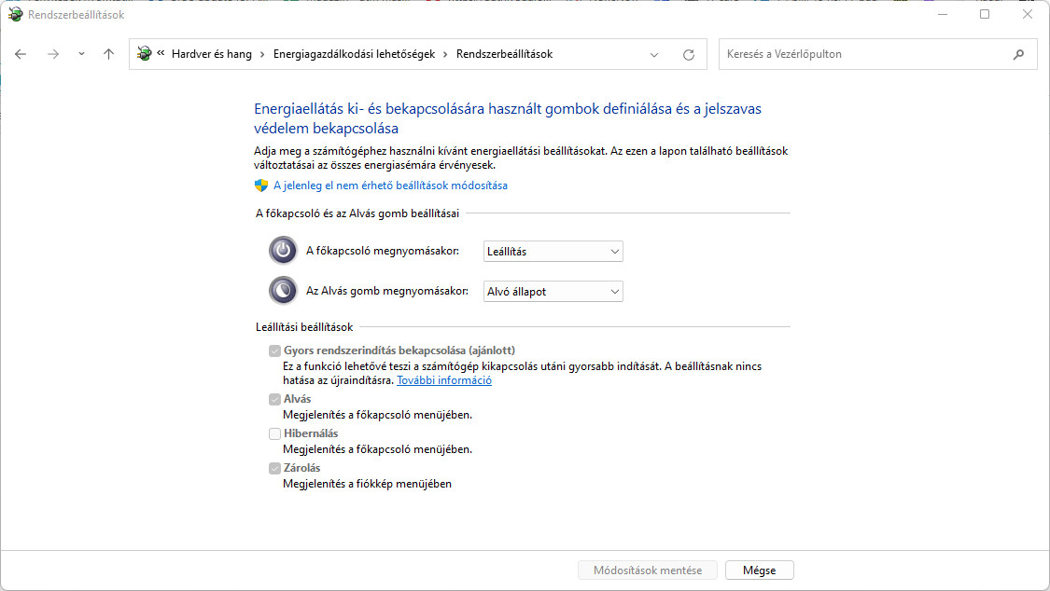
Task: Open the Leállítás power button dropdown
Action: coord(553,251)
